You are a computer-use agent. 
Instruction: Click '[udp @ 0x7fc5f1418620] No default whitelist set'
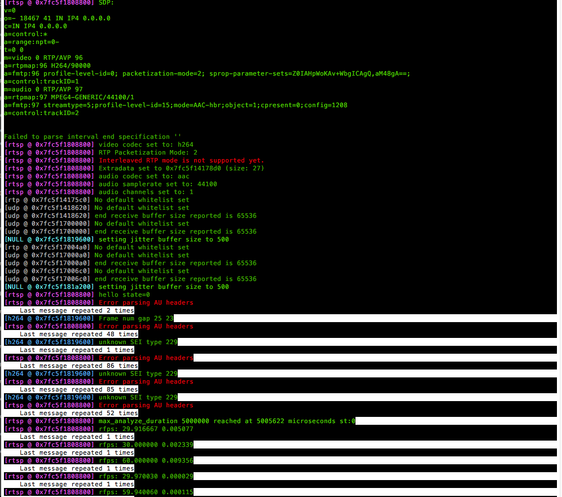pos(97,208)
